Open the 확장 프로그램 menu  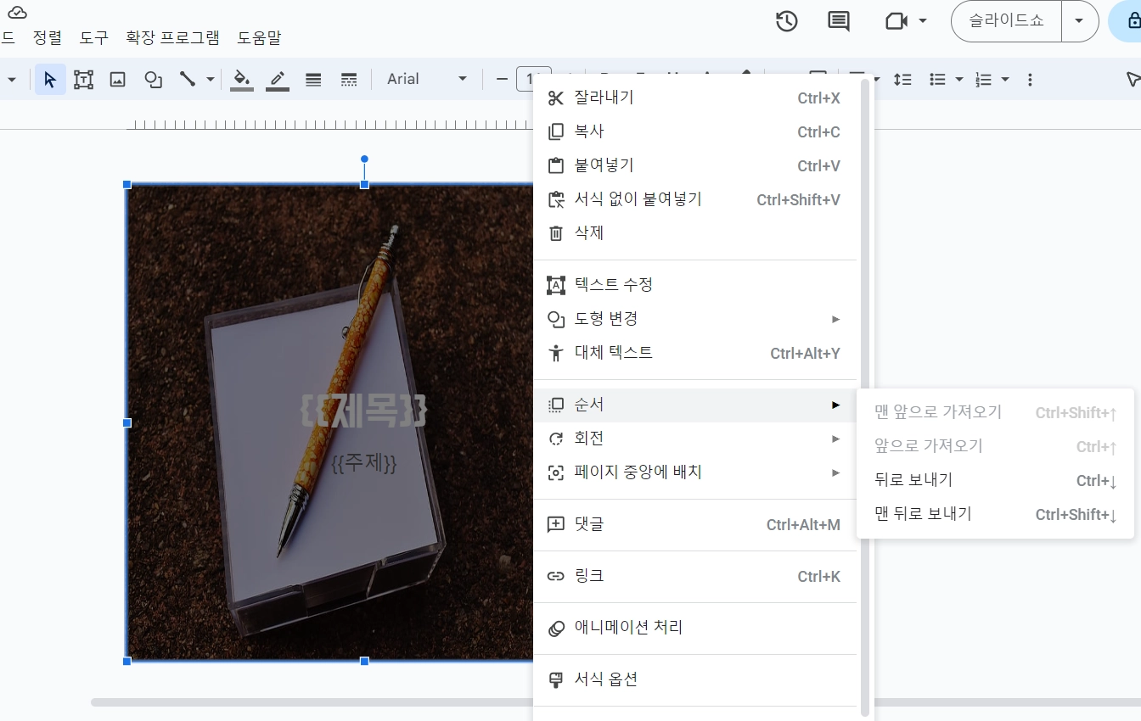click(x=172, y=37)
